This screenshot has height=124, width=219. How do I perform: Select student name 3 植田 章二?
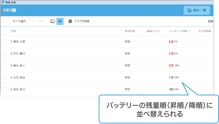point(18,66)
